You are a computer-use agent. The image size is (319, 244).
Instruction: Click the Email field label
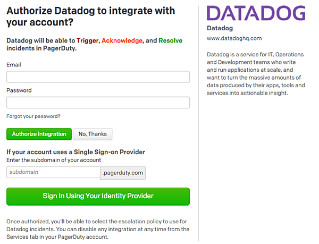click(x=14, y=65)
